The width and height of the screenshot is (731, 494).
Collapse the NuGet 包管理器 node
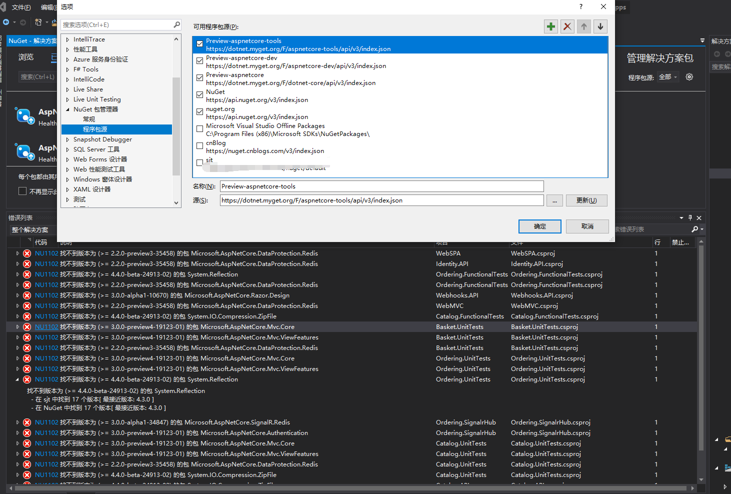(67, 109)
